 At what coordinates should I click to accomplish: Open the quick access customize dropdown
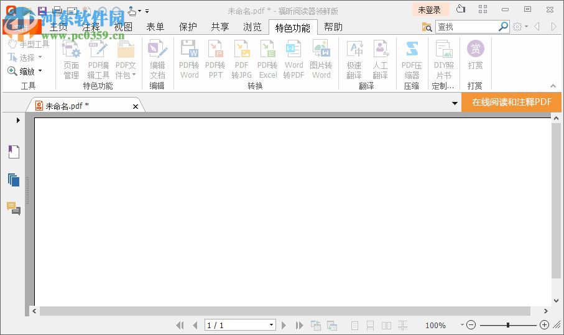click(x=147, y=11)
